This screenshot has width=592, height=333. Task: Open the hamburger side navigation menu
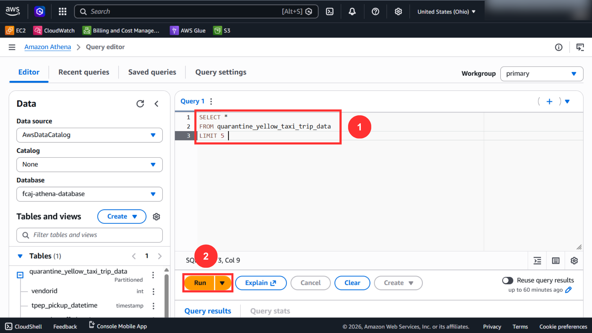coord(12,47)
